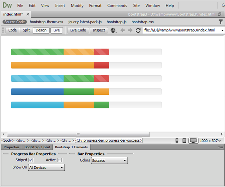Open jquery-latest.pack.js related file
Viewport: 225px width, 187px height.
click(85, 22)
